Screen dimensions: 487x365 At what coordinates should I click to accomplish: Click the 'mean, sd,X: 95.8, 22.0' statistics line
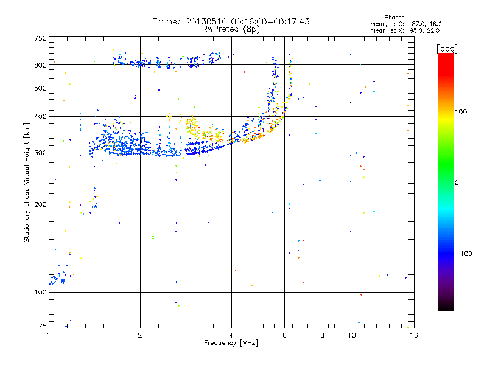(x=405, y=30)
